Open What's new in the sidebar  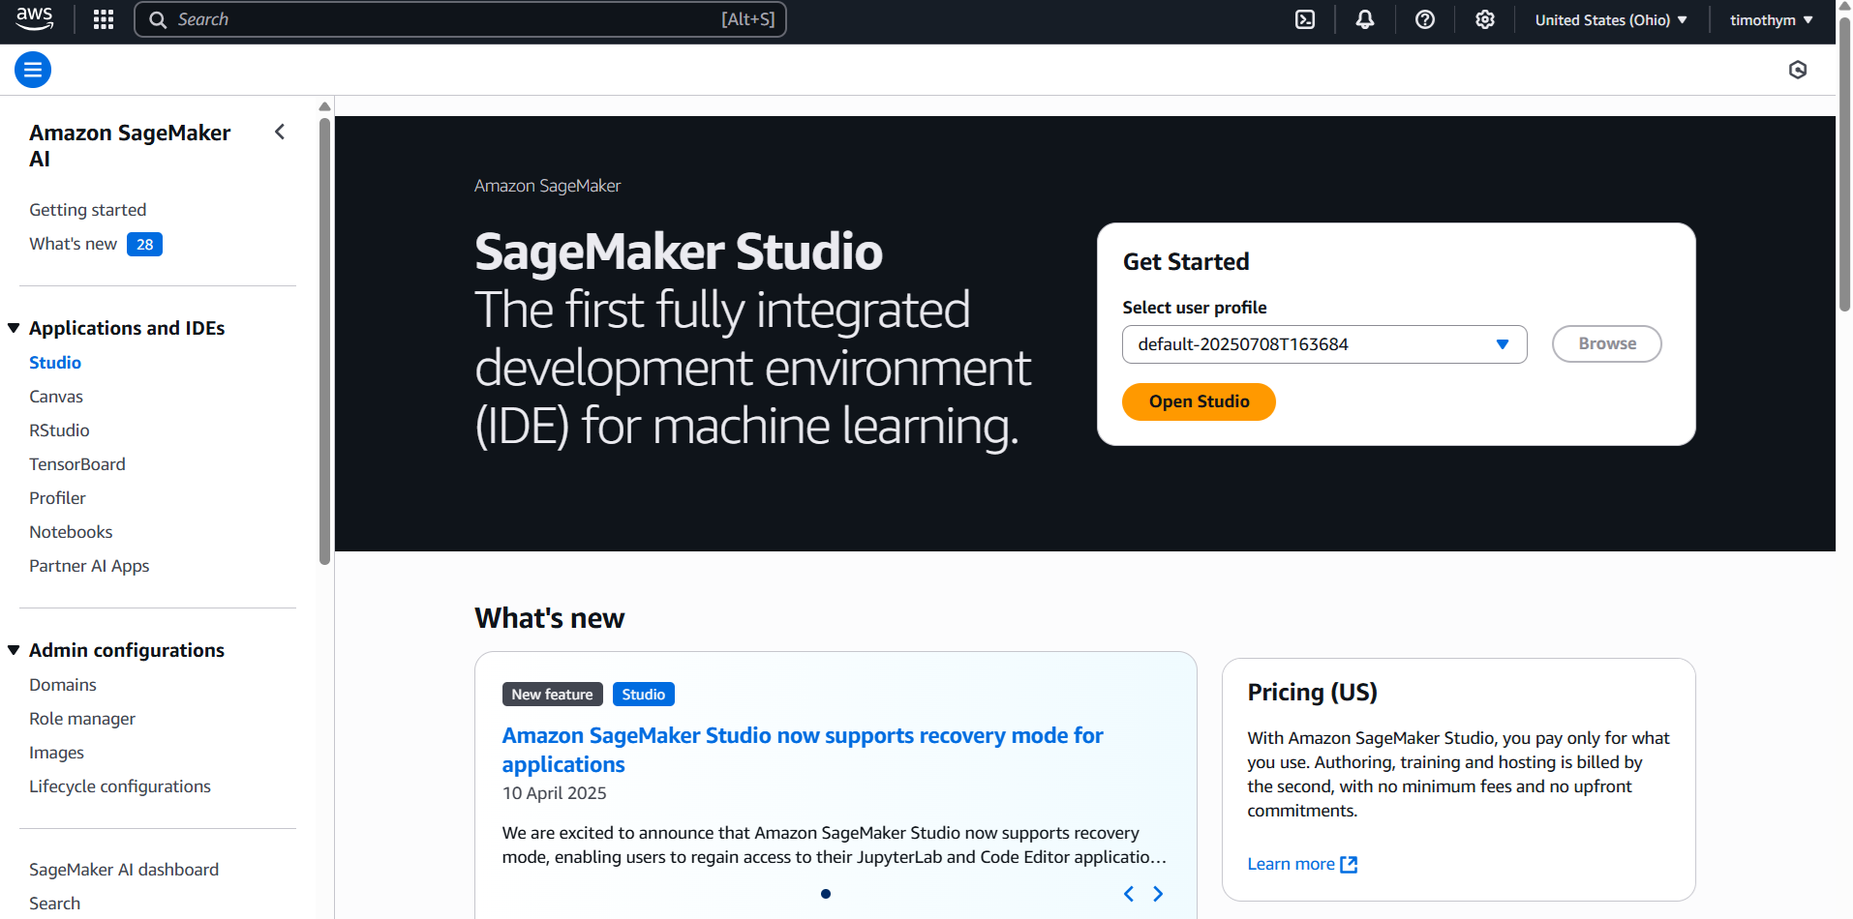[x=73, y=244]
